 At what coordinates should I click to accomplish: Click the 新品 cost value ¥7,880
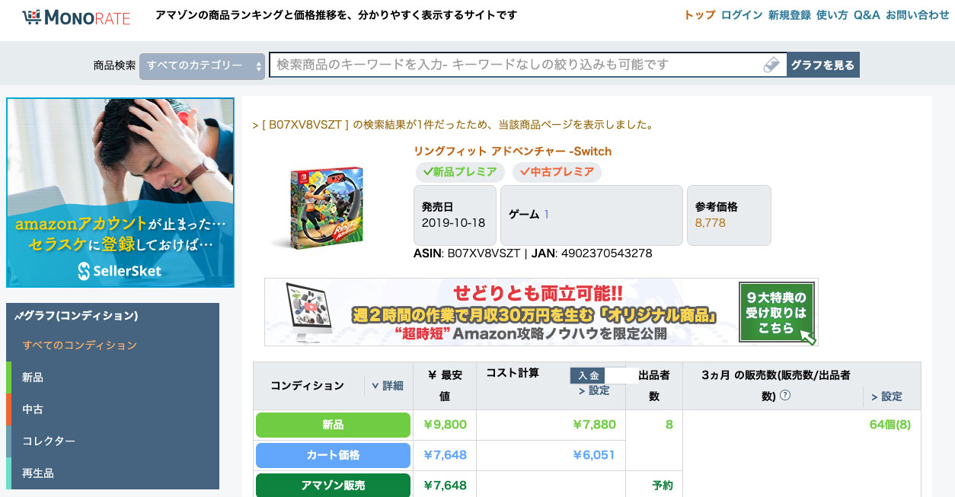pyautogui.click(x=594, y=425)
